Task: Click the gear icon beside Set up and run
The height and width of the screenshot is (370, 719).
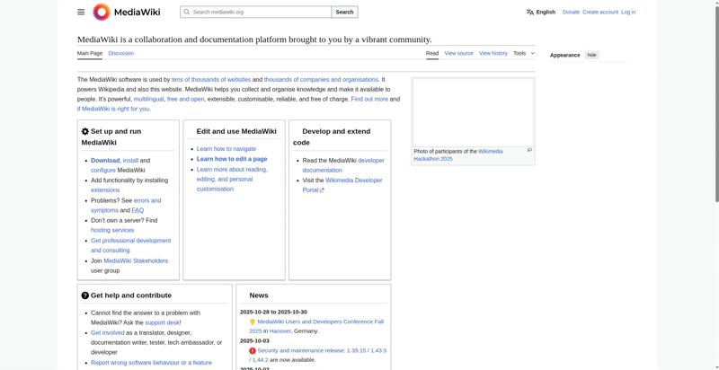Action: point(85,131)
